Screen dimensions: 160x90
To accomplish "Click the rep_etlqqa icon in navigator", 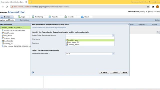I will (3, 35).
